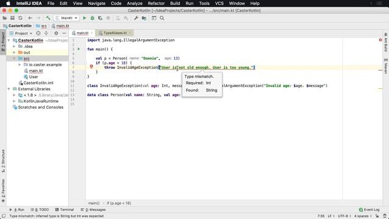The image size is (389, 219).
Task: Open the Event Log
Action: [369, 210]
